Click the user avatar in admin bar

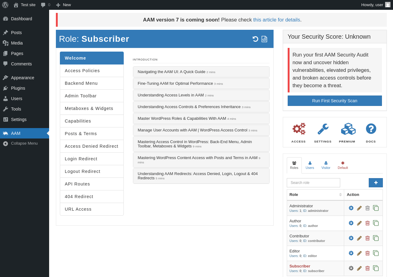coord(388,5)
